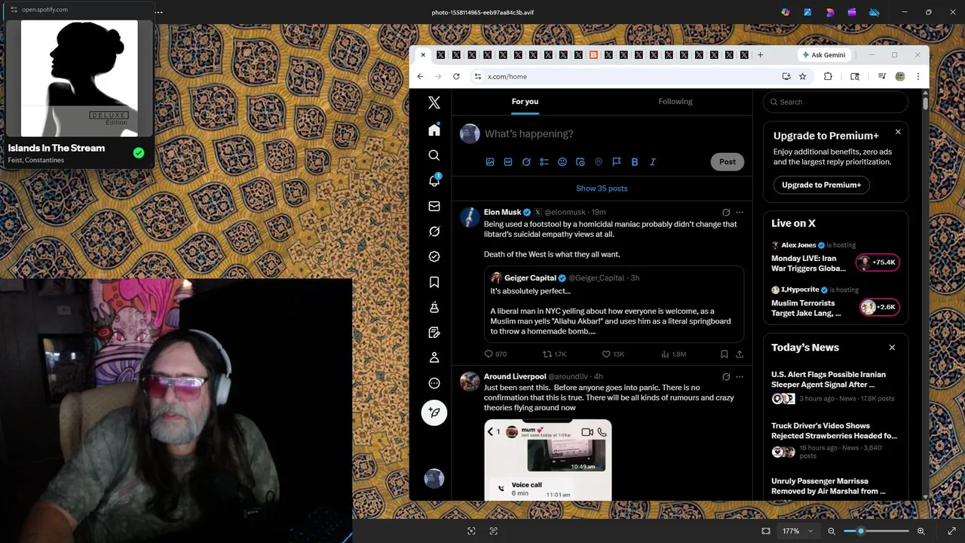The width and height of the screenshot is (965, 543).
Task: Open U.S. Alert Flags Iranian news item
Action: click(834, 388)
